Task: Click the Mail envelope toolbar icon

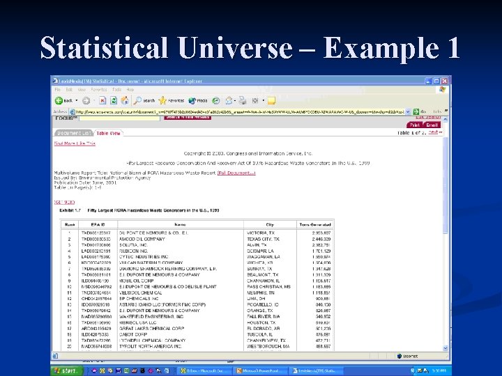Action: pos(229,101)
